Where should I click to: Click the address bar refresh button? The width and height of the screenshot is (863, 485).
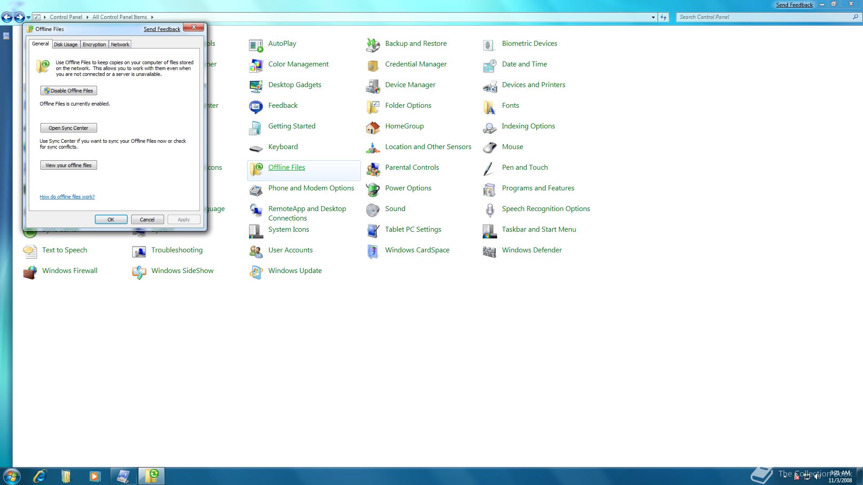[663, 17]
